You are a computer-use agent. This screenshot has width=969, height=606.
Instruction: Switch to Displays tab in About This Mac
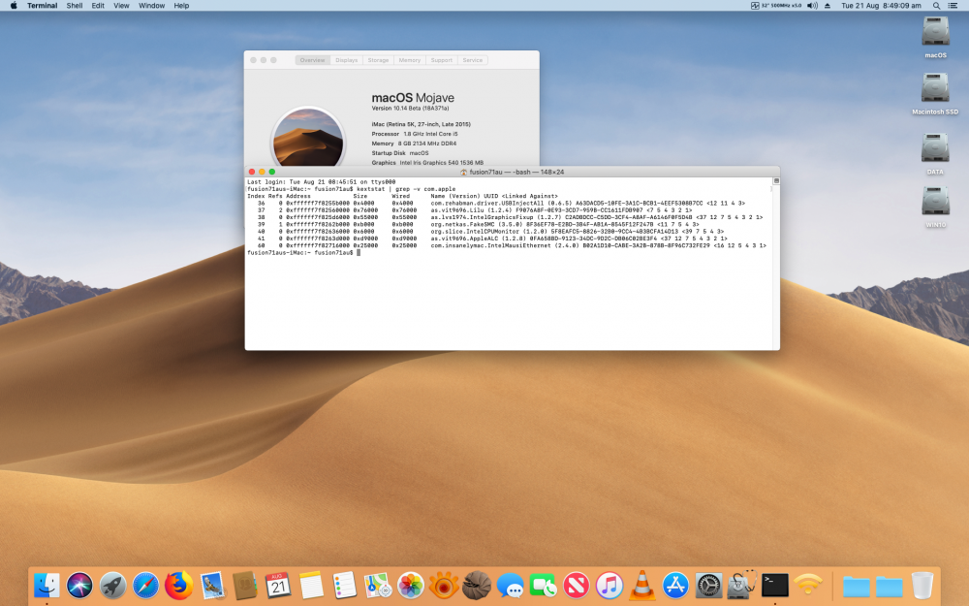coord(346,60)
